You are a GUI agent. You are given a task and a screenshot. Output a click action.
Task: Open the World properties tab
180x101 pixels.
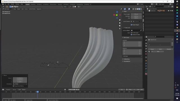click(x=146, y=54)
